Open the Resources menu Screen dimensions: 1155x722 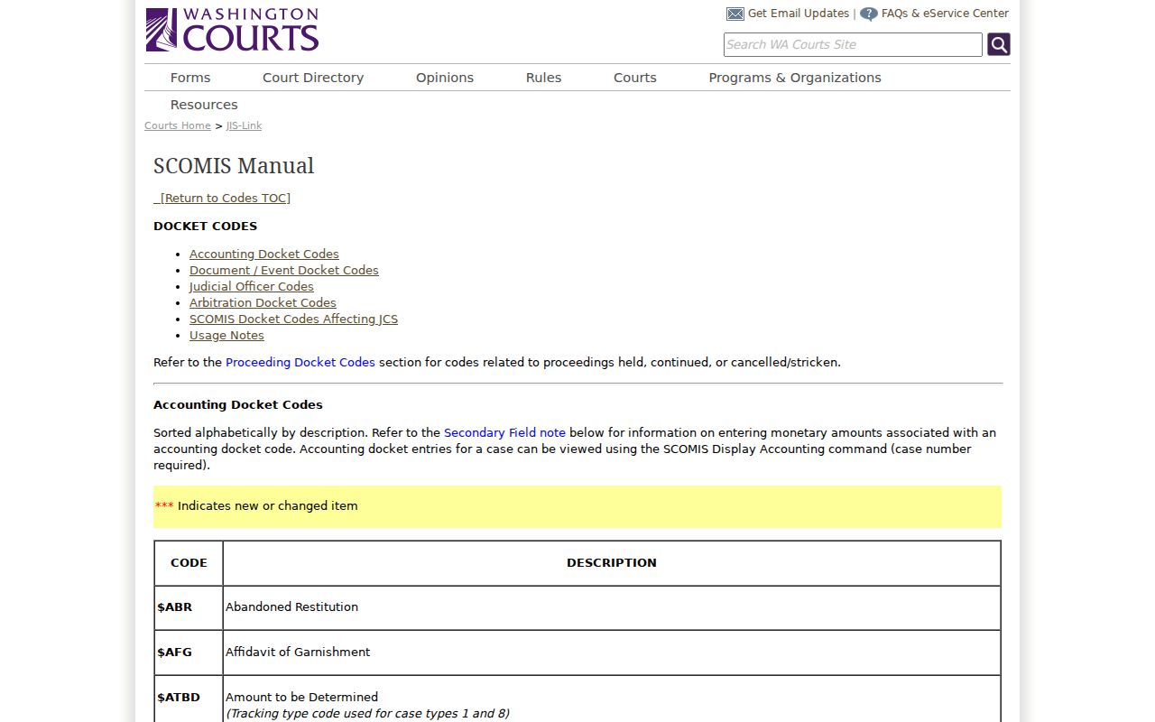click(204, 105)
